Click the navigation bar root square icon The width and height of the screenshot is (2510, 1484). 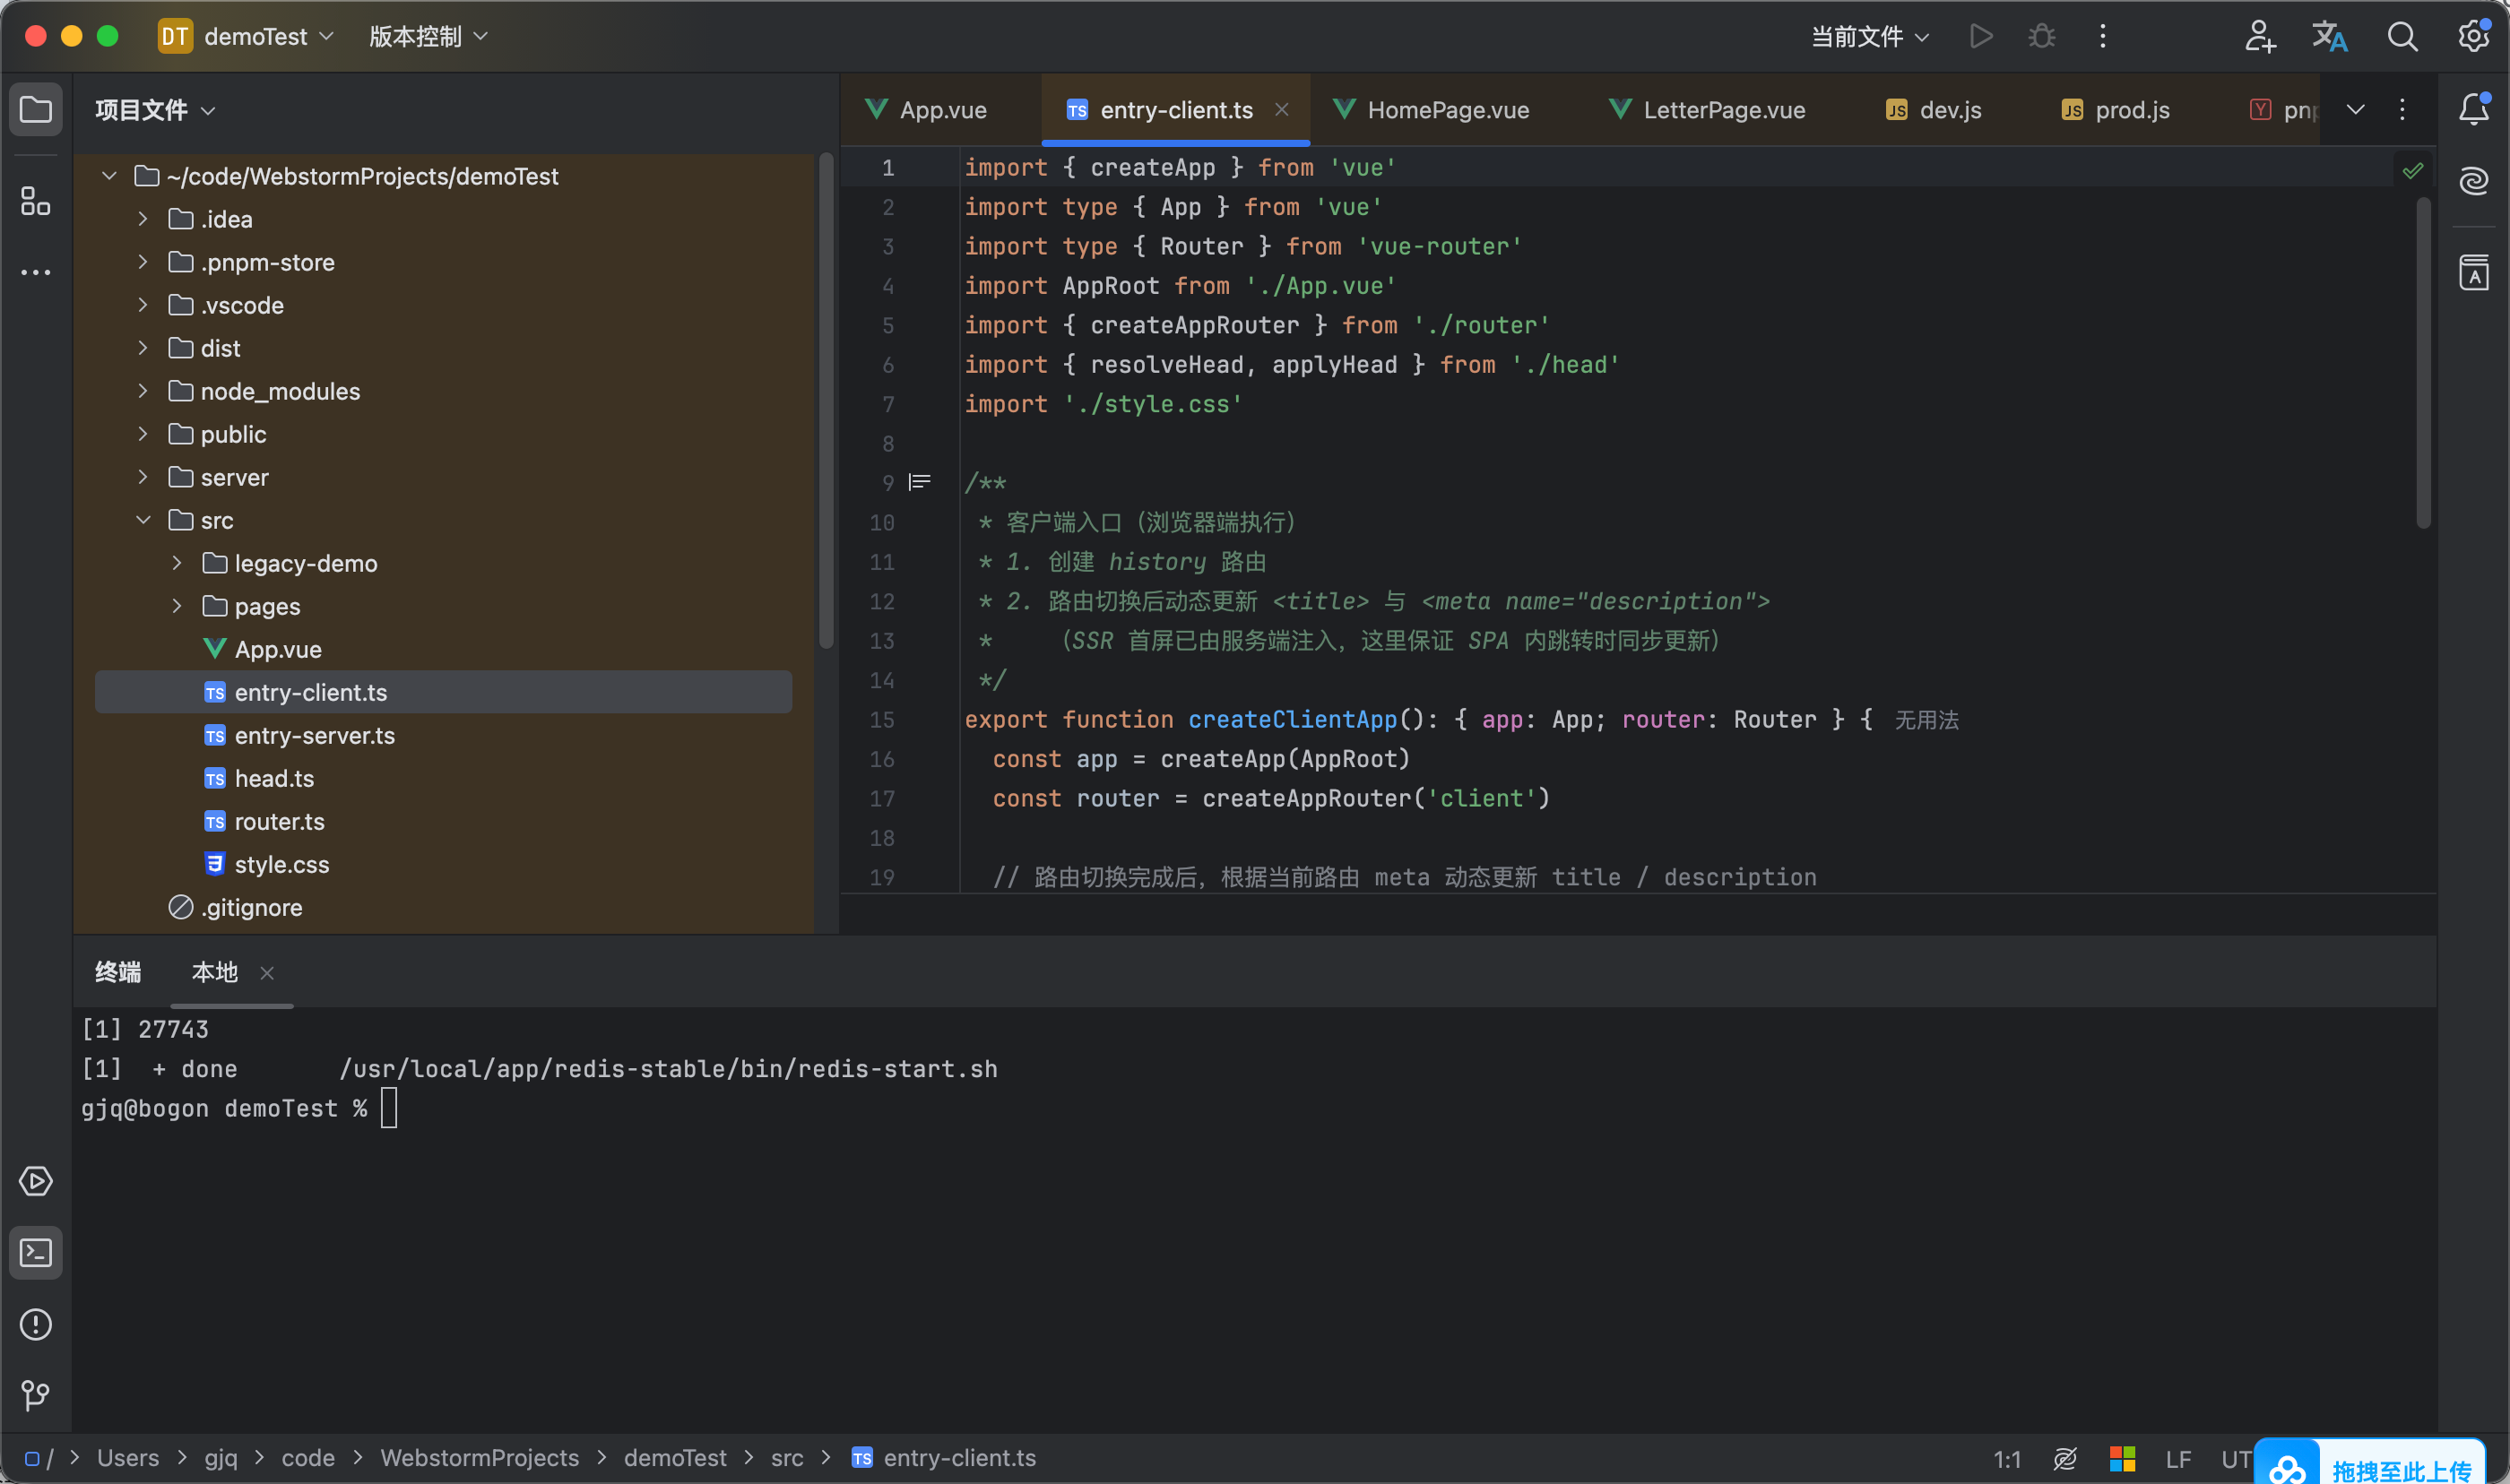click(31, 1458)
